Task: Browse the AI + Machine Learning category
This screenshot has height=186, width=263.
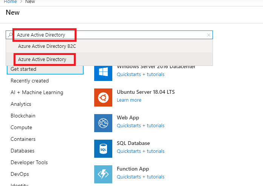Action: (x=37, y=93)
